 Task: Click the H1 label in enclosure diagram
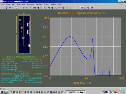[20, 20]
